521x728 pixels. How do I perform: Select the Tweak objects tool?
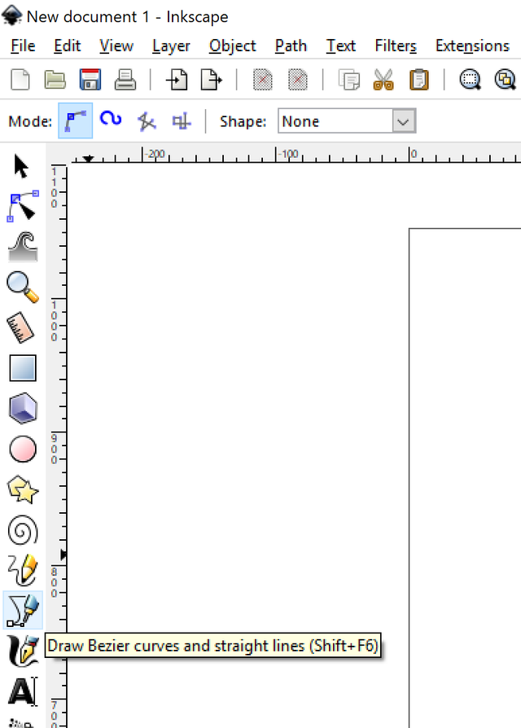pos(23,247)
